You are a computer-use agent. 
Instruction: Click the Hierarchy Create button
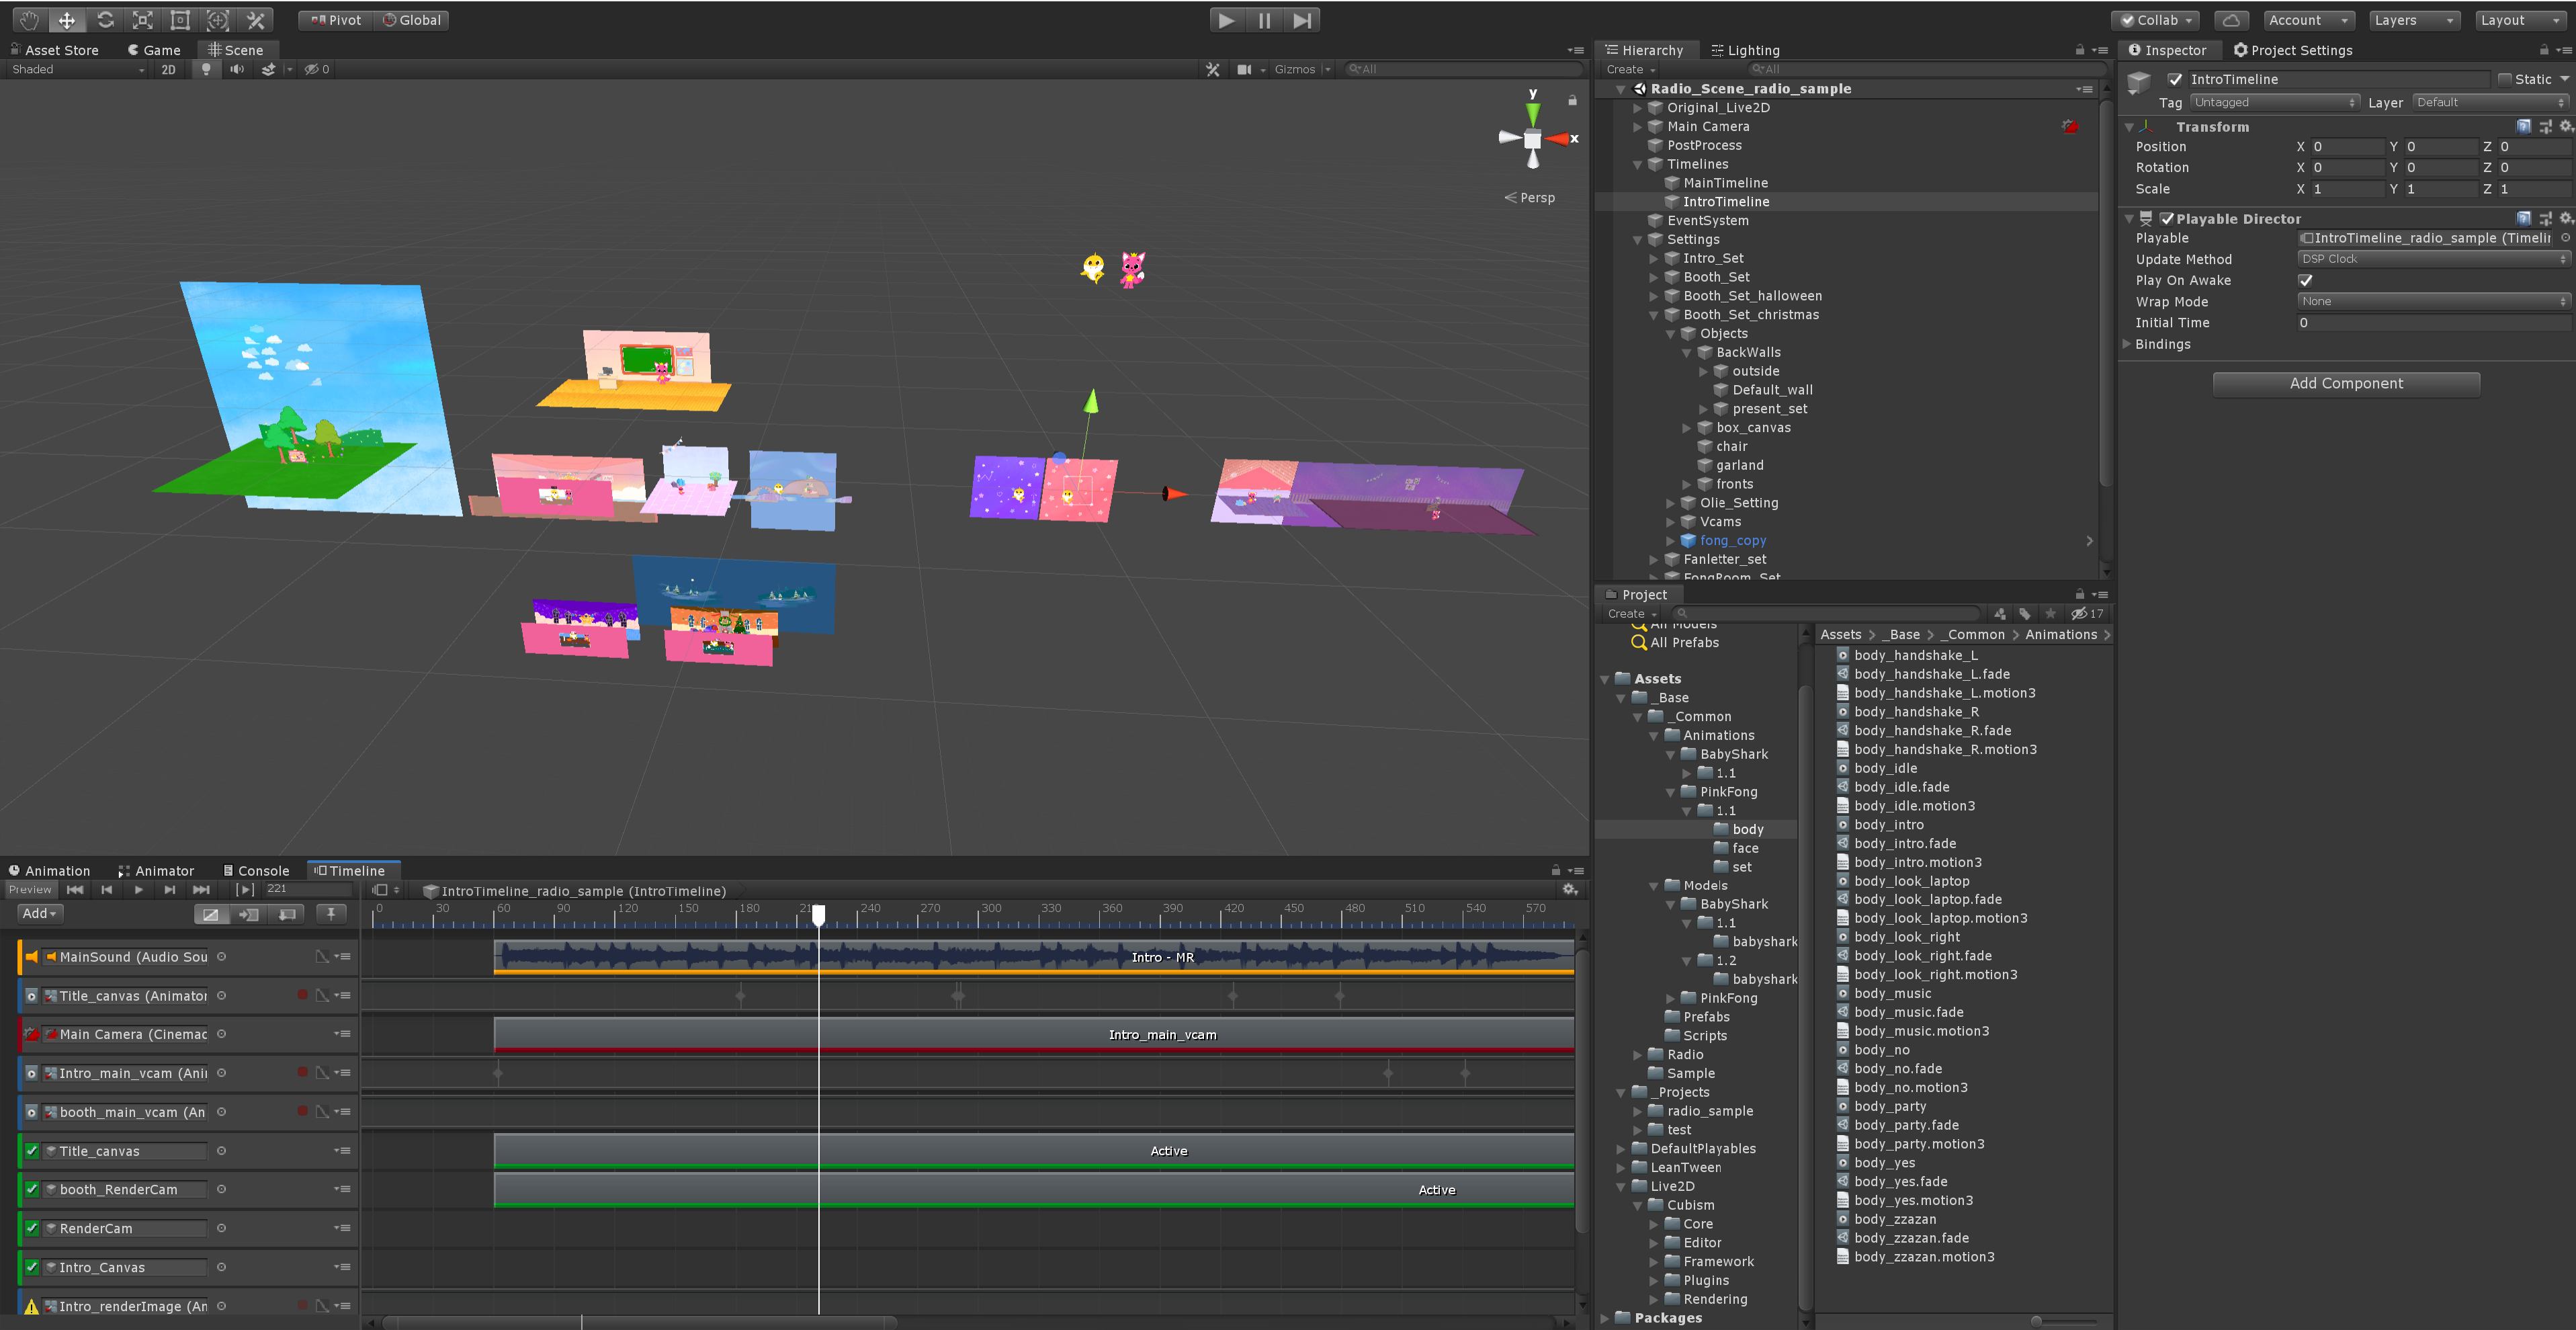pyautogui.click(x=1630, y=69)
